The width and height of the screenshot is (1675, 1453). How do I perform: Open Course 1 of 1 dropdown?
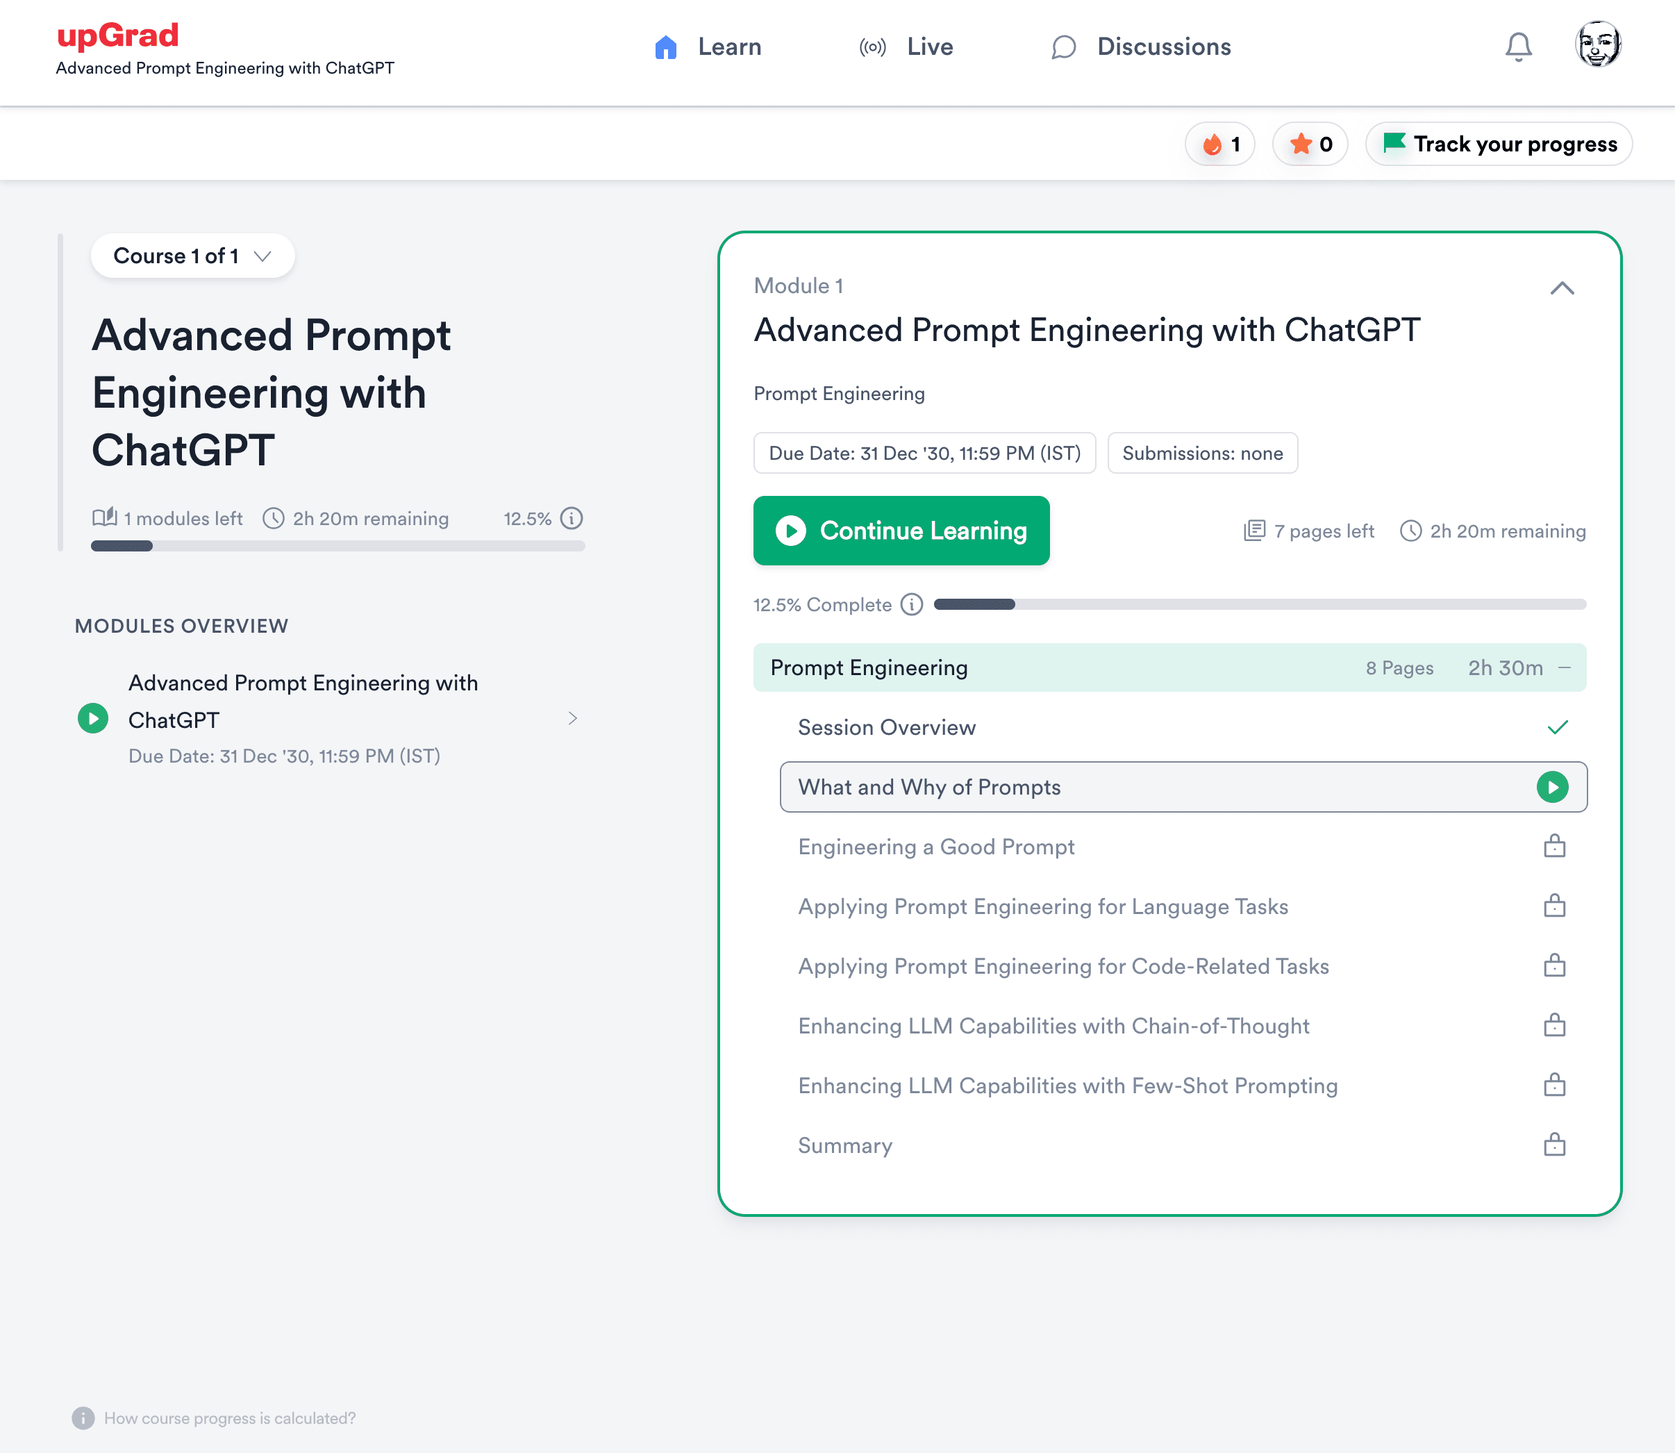[192, 256]
